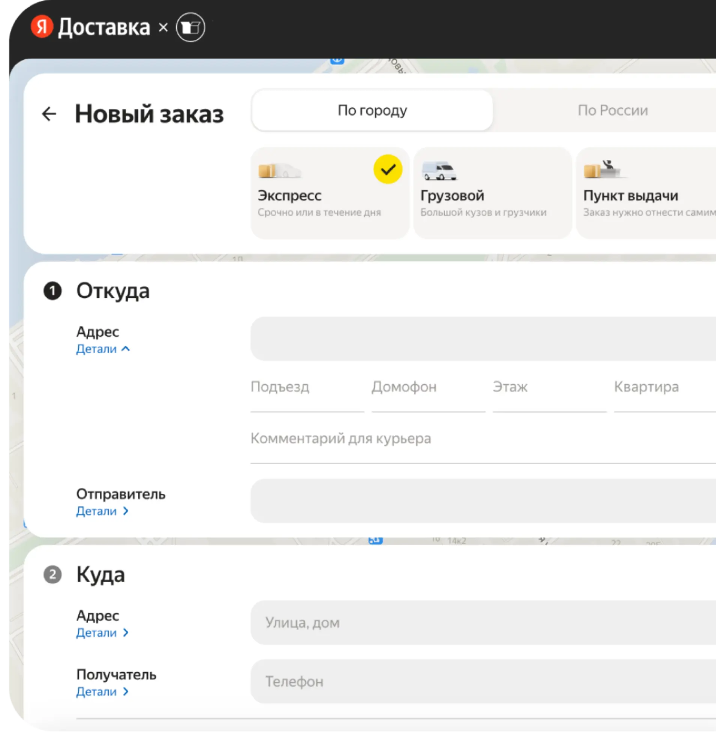Click the Экспресс car icon

[x=279, y=171]
